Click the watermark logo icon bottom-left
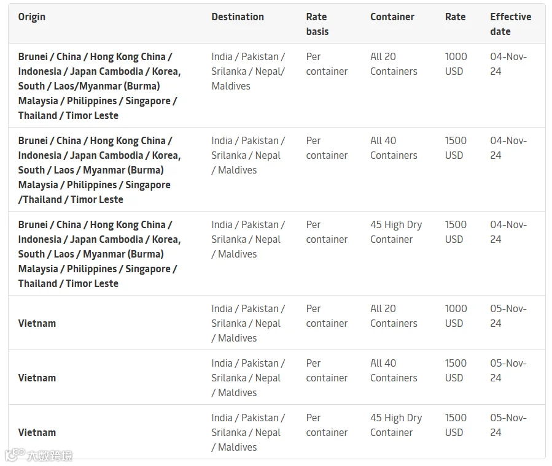This screenshot has width=552, height=466. point(14,456)
